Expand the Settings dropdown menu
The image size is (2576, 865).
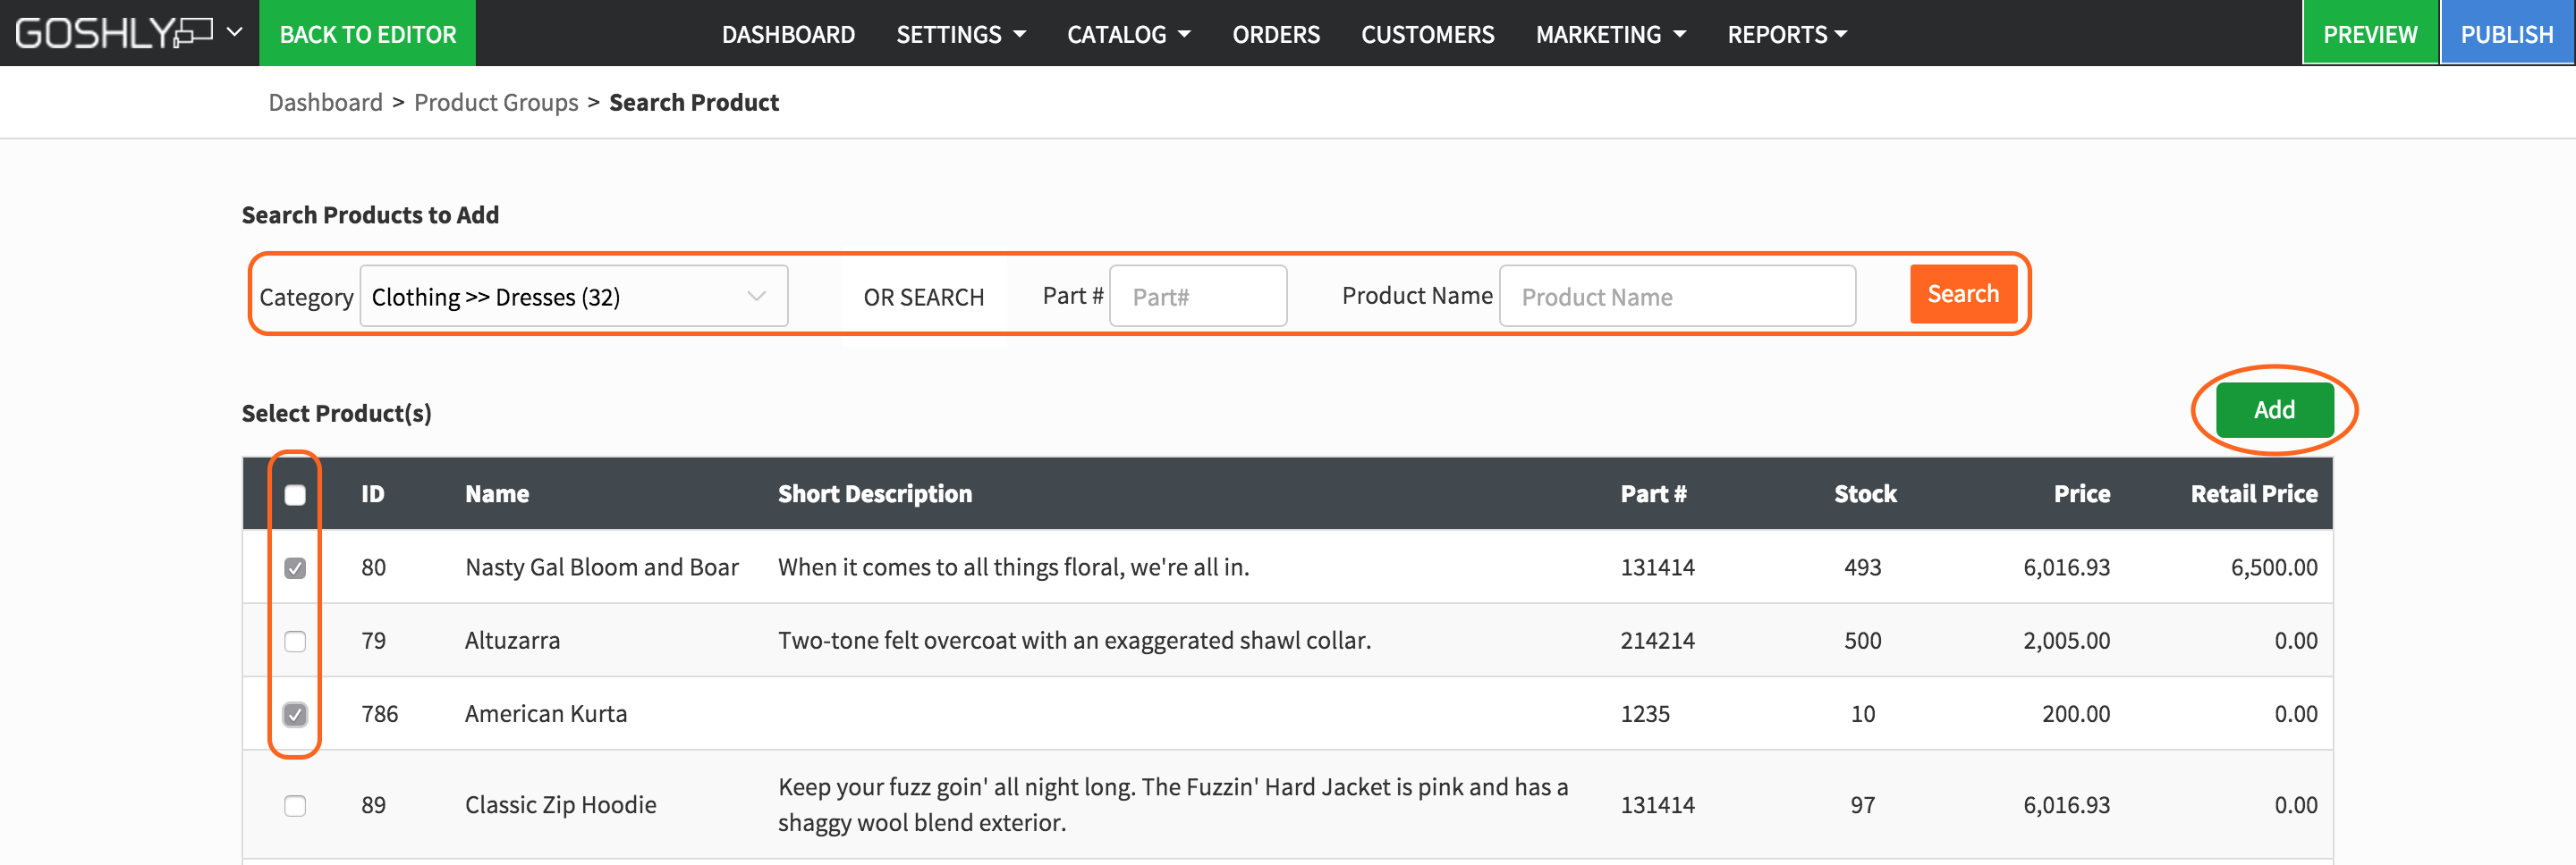960,35
